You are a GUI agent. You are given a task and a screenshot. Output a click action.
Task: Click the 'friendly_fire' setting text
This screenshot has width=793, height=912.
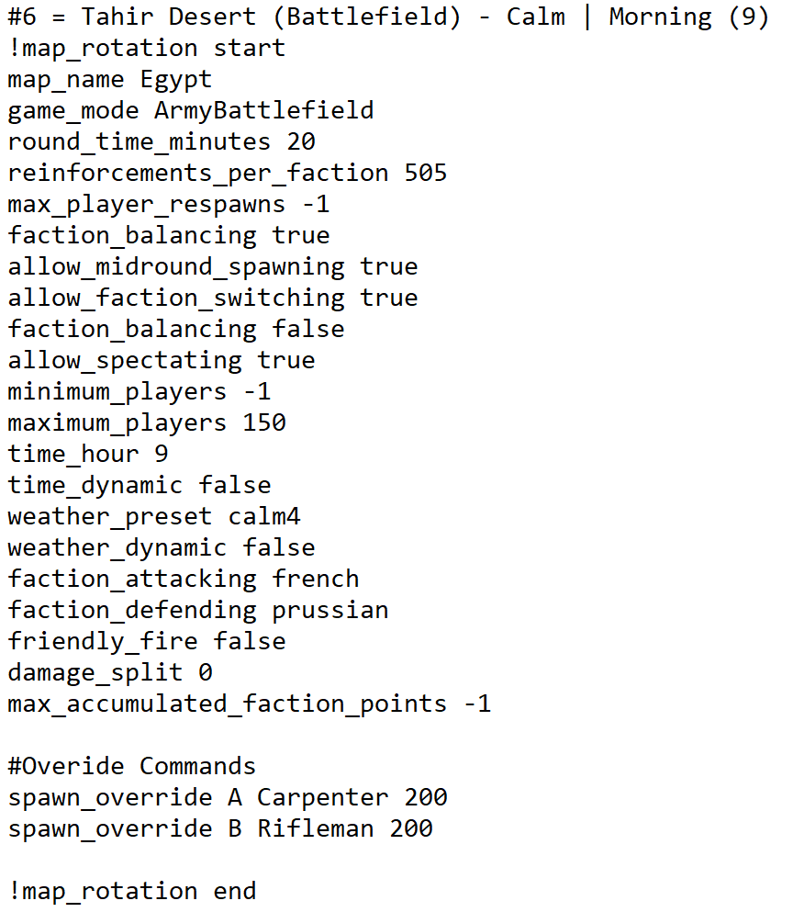103,641
